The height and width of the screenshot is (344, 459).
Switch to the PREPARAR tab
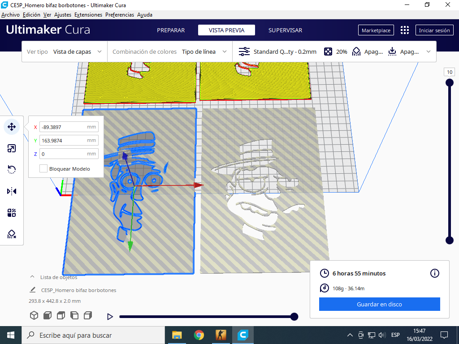pos(171,30)
